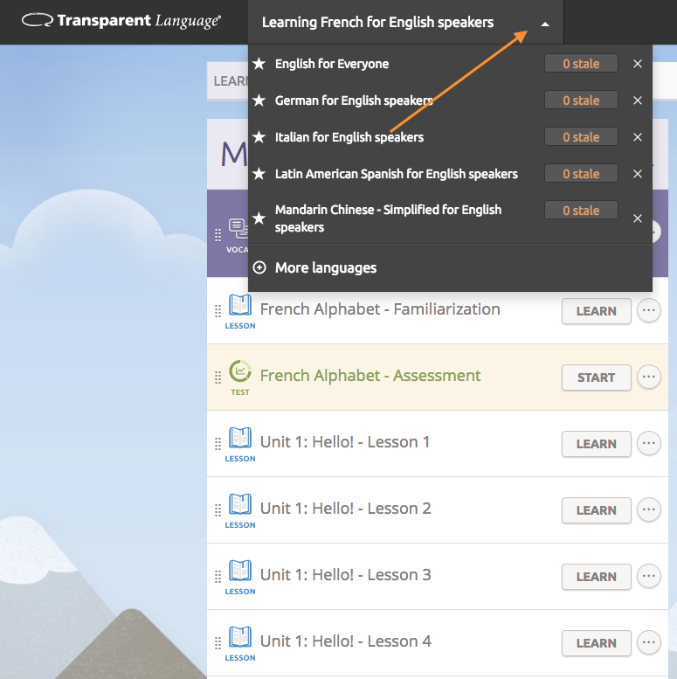This screenshot has width=677, height=679.
Task: Click plus circle icon beside More languages
Action: point(259,267)
